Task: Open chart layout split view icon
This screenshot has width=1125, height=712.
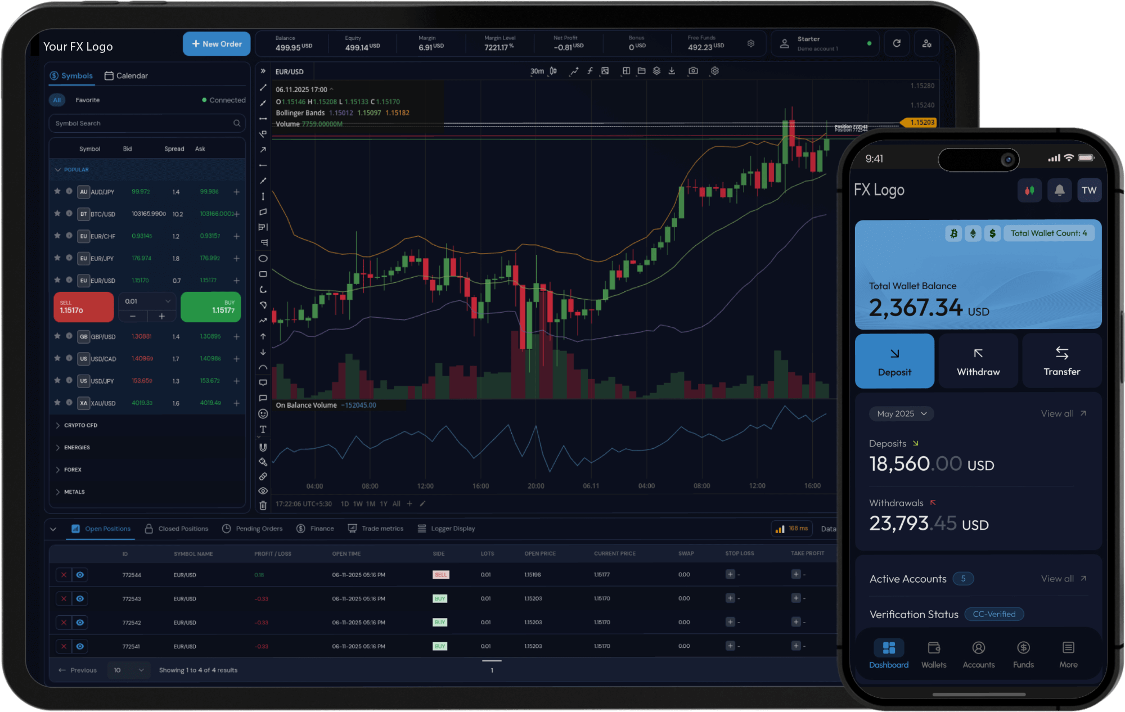Action: click(x=625, y=71)
